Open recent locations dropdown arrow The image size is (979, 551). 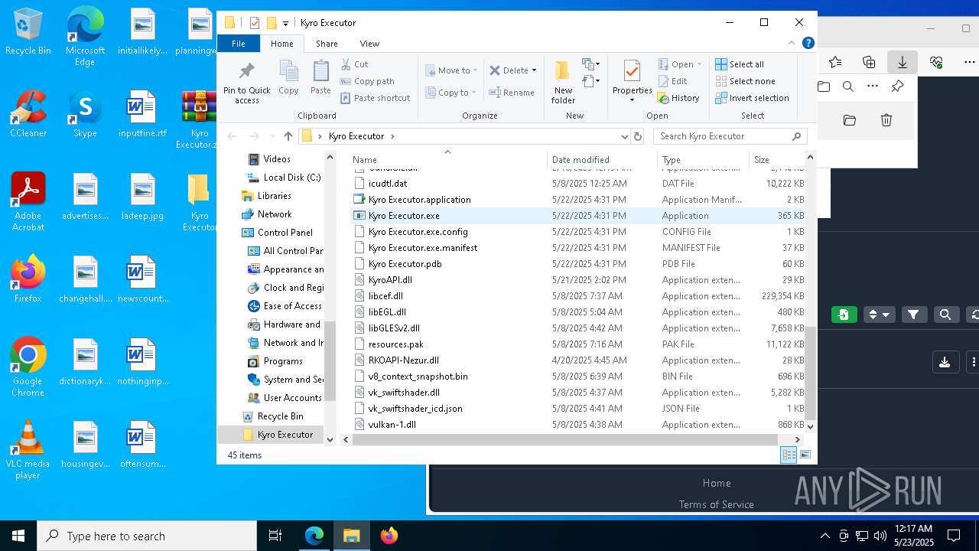coord(271,136)
